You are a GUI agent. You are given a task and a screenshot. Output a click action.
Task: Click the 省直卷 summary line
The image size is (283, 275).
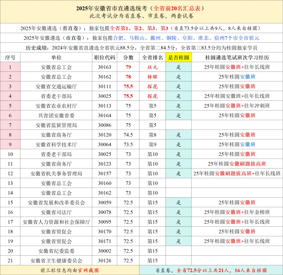point(141,28)
